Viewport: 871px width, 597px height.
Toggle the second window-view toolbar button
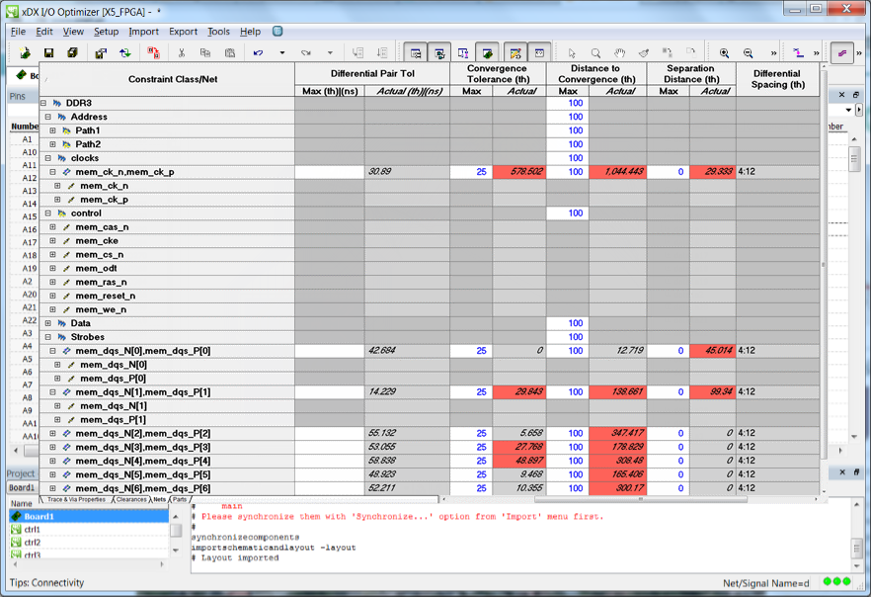click(x=439, y=52)
